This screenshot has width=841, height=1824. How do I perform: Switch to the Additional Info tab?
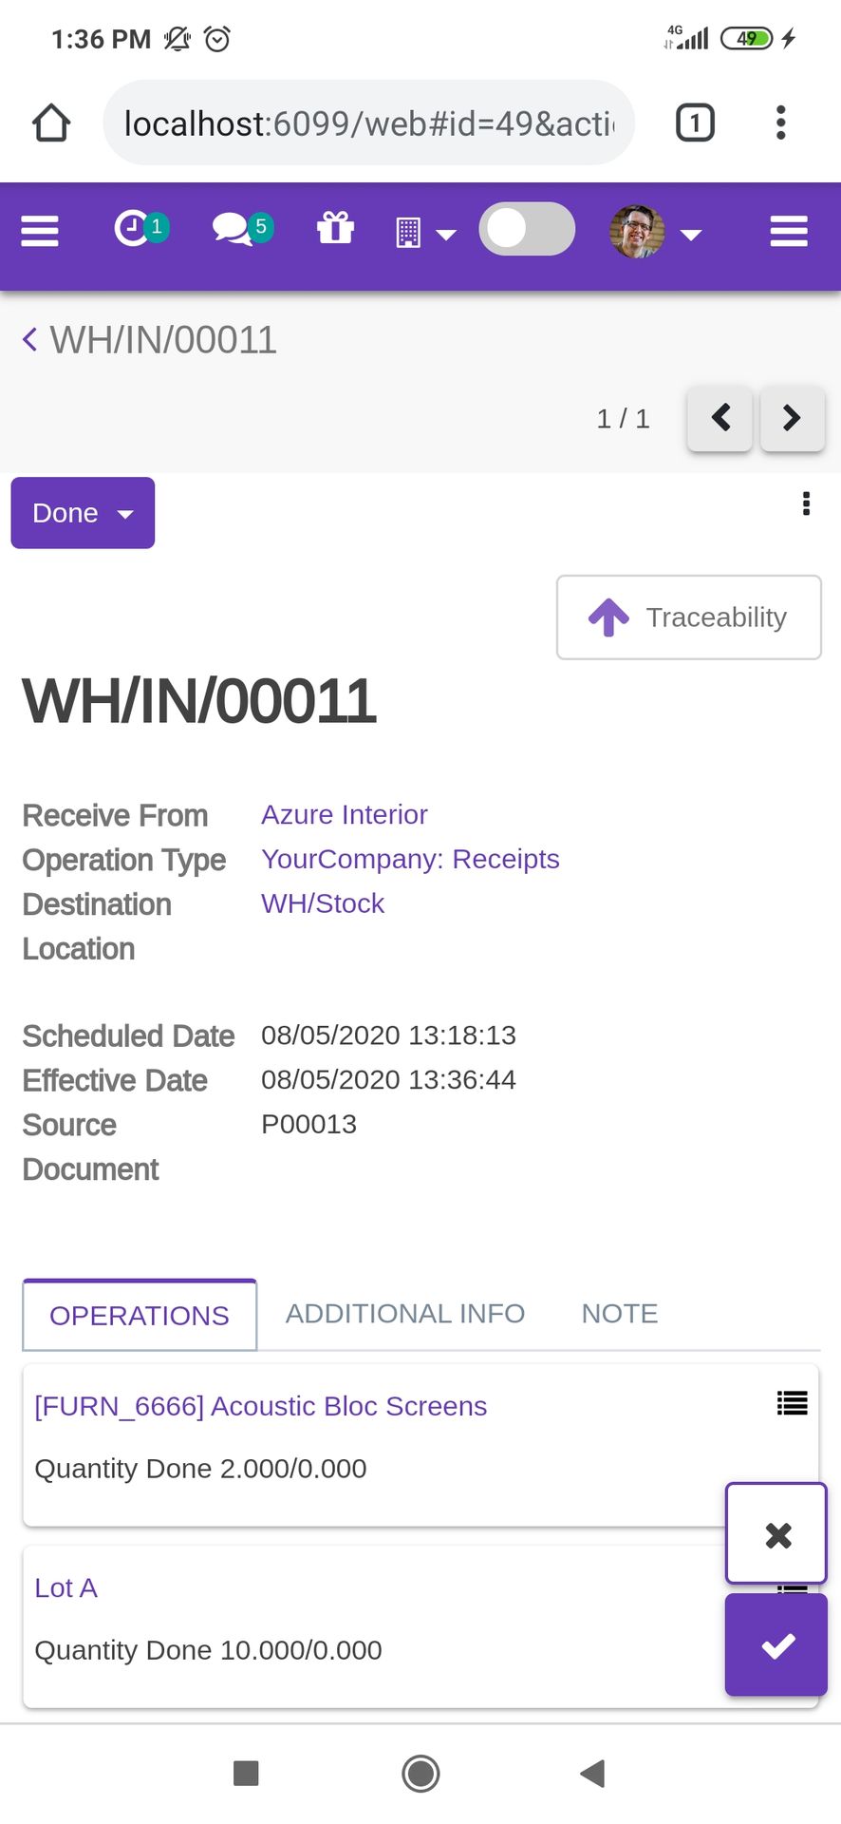point(405,1314)
